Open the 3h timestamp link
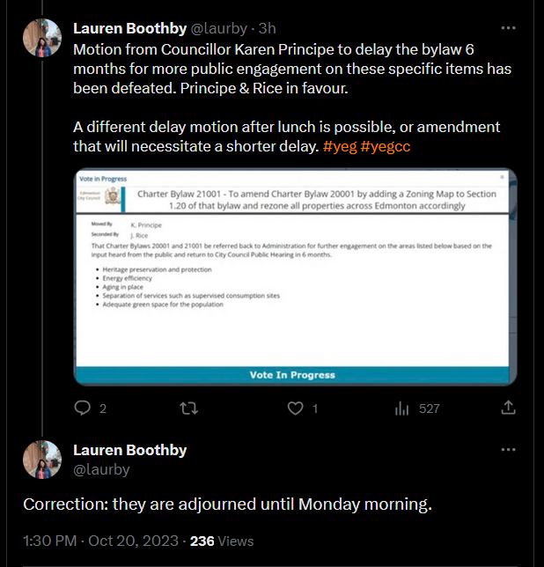This screenshot has width=544, height=567. (267, 28)
